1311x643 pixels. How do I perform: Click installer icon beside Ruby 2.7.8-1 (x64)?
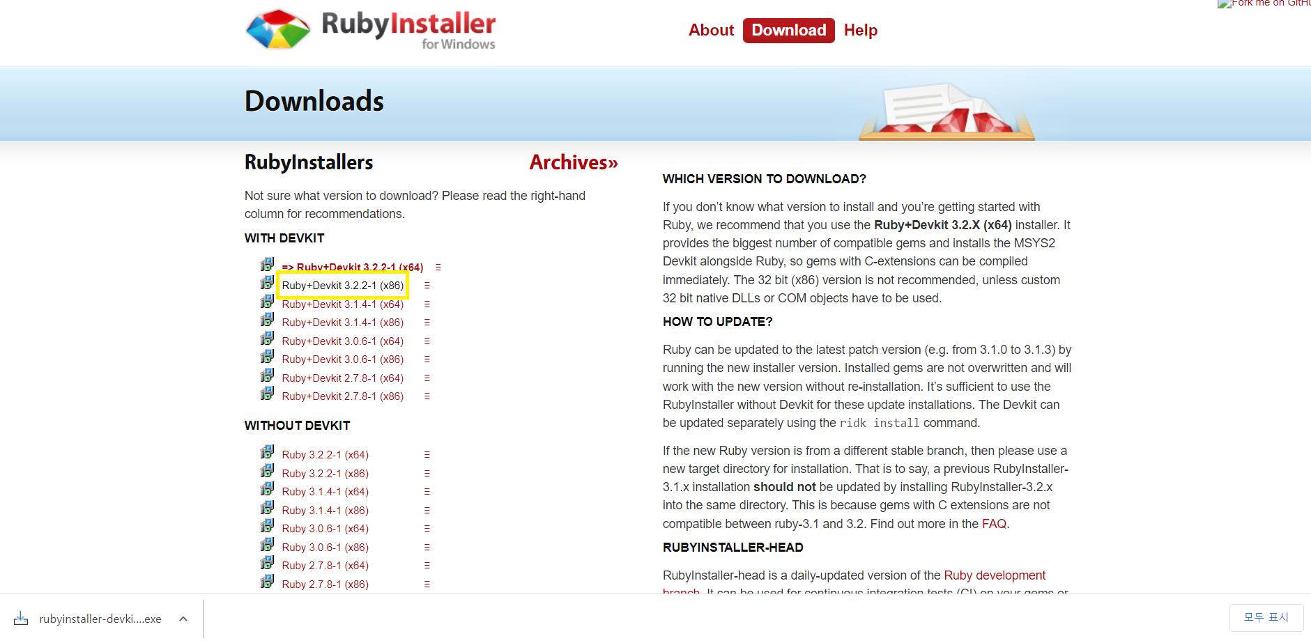(267, 563)
